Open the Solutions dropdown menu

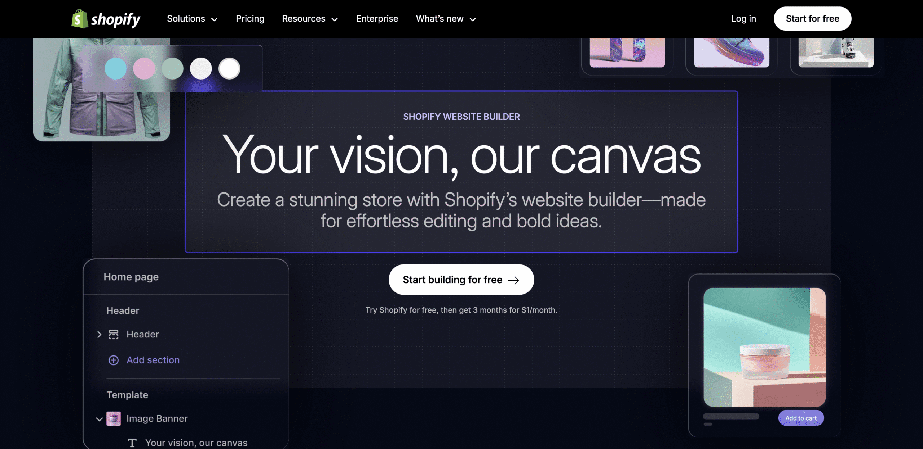tap(192, 19)
